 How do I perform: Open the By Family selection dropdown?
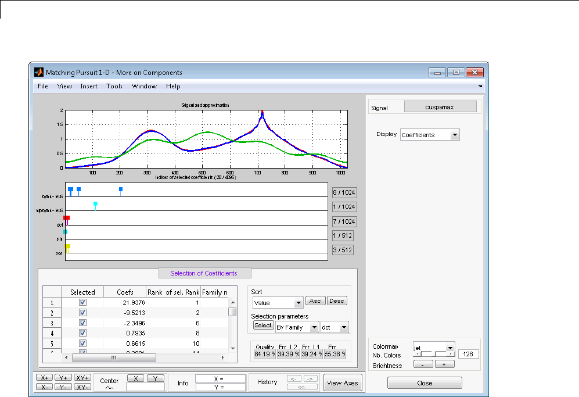point(297,327)
